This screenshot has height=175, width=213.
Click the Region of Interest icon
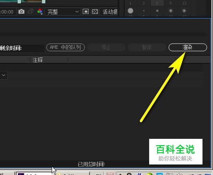(86, 11)
